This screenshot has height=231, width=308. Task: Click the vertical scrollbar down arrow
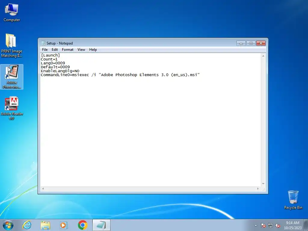pyautogui.click(x=263, y=184)
